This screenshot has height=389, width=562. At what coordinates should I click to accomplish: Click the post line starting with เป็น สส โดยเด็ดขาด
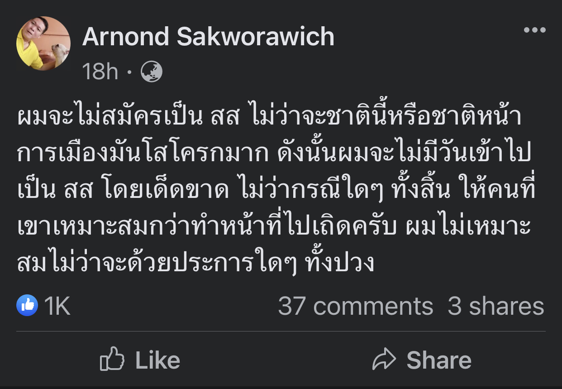(x=276, y=190)
